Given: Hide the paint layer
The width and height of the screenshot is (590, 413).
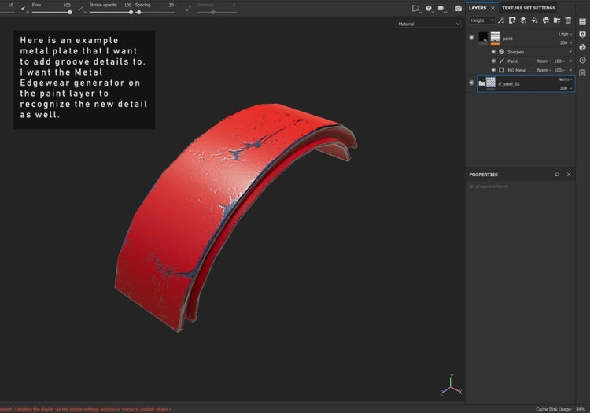Looking at the screenshot, I should [472, 37].
